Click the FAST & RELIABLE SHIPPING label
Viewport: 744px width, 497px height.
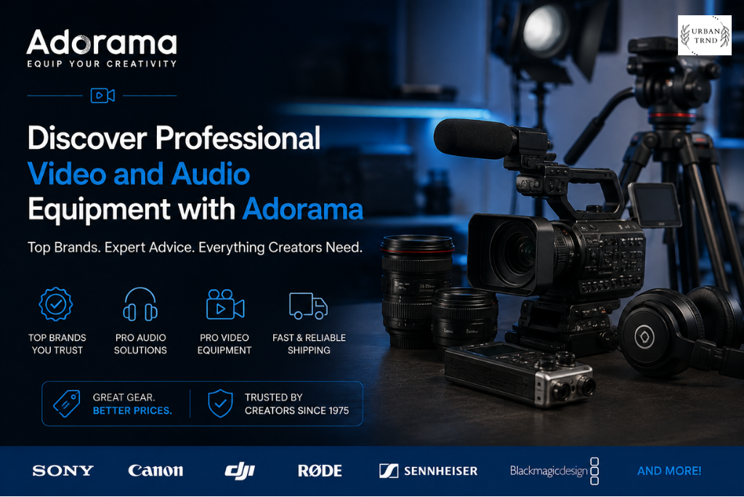(309, 344)
